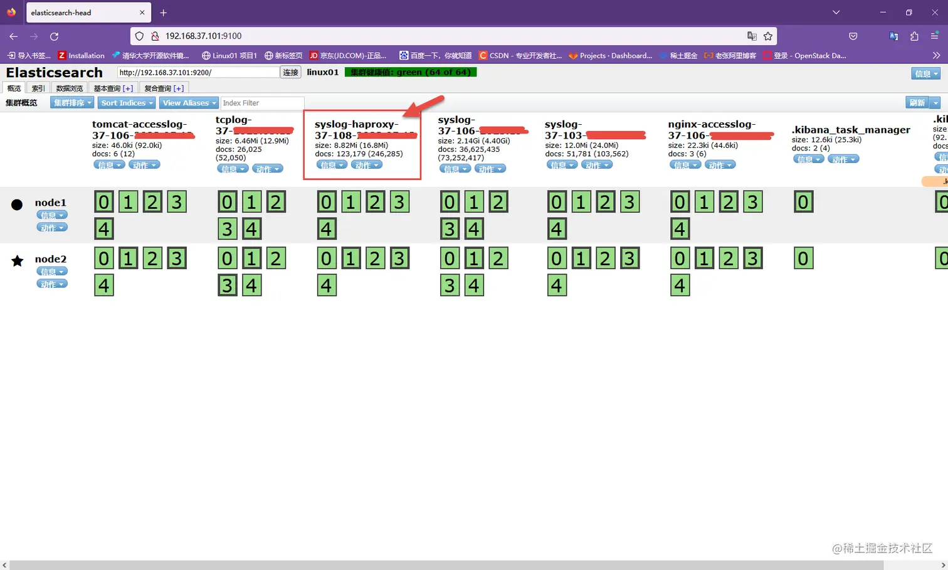This screenshot has width=948, height=570.
Task: Open 动作 dropdown for nginx-accesslog index
Action: click(720, 165)
